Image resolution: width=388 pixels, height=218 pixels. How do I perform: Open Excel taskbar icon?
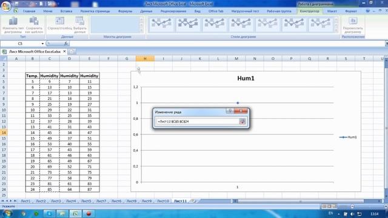click(x=75, y=214)
